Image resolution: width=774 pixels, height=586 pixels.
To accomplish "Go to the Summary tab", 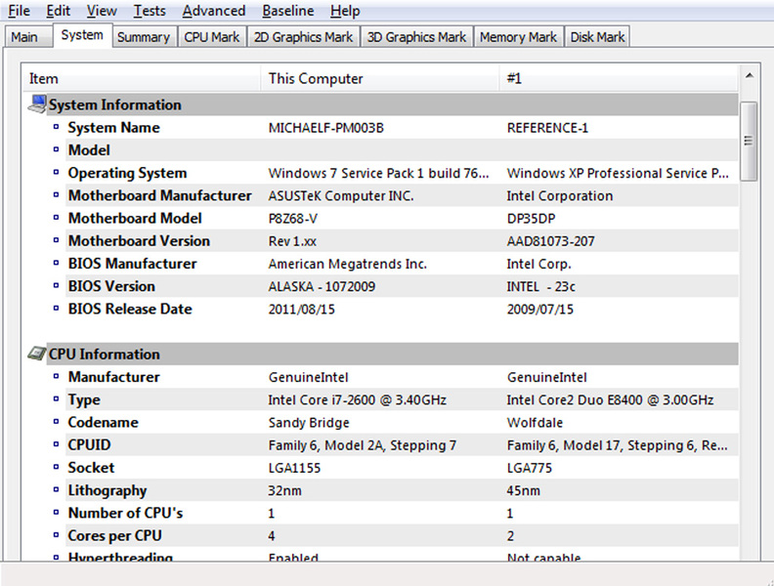I will pyautogui.click(x=143, y=37).
